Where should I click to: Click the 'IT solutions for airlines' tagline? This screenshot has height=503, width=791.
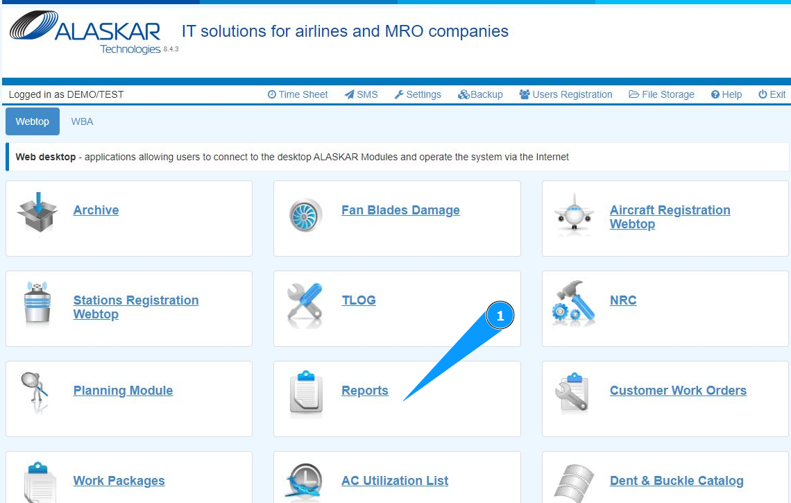(345, 31)
